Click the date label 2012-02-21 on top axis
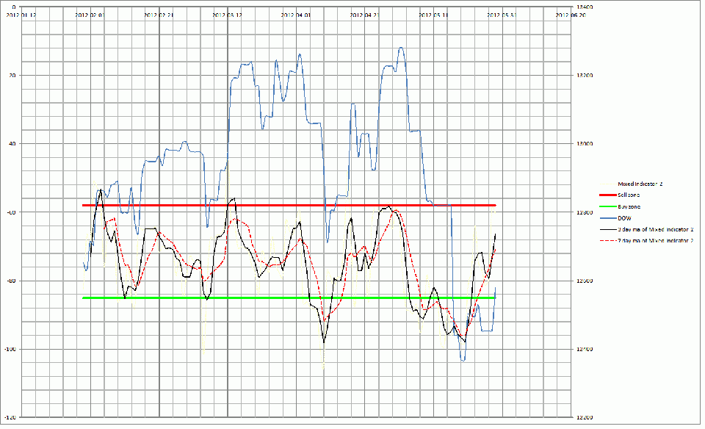This screenshot has height=429, width=705. coord(159,15)
